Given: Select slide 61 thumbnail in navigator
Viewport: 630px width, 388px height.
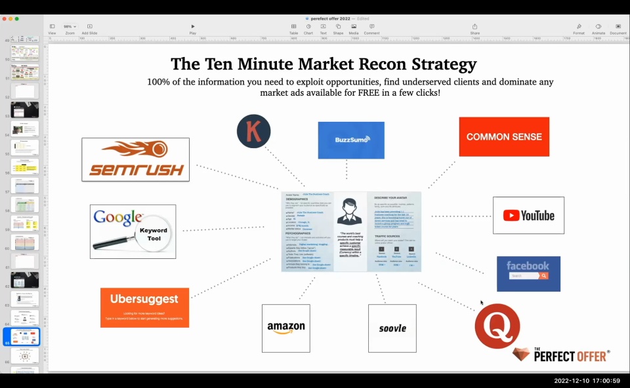Looking at the screenshot, I should click(x=25, y=262).
